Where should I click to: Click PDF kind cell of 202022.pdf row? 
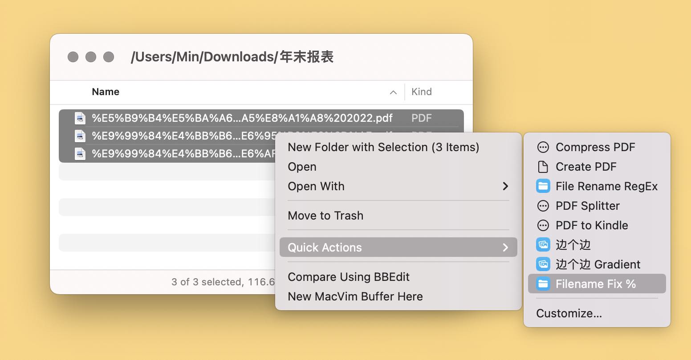point(421,118)
